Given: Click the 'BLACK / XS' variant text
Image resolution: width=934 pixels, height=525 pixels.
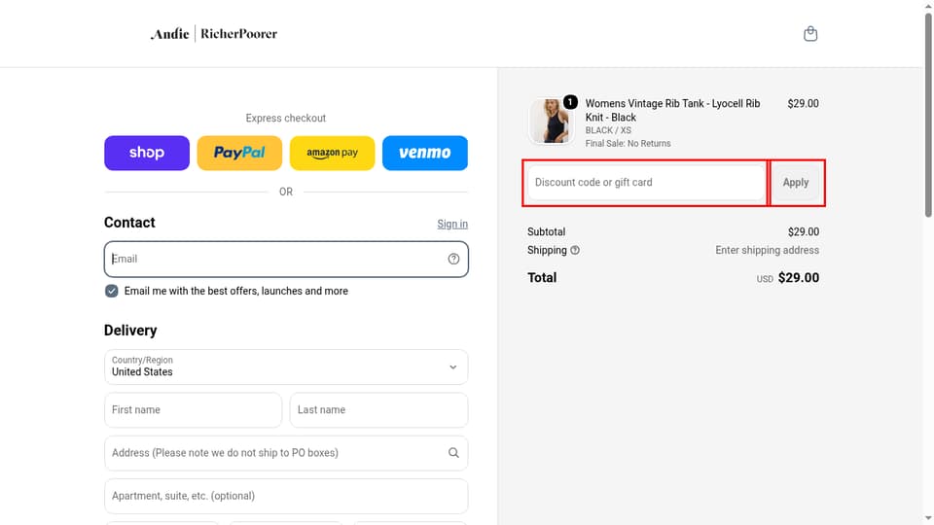Looking at the screenshot, I should 608,130.
